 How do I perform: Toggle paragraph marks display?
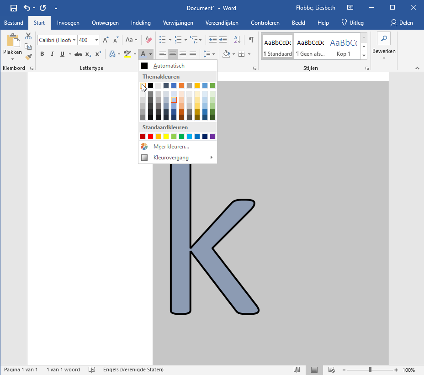[251, 40]
